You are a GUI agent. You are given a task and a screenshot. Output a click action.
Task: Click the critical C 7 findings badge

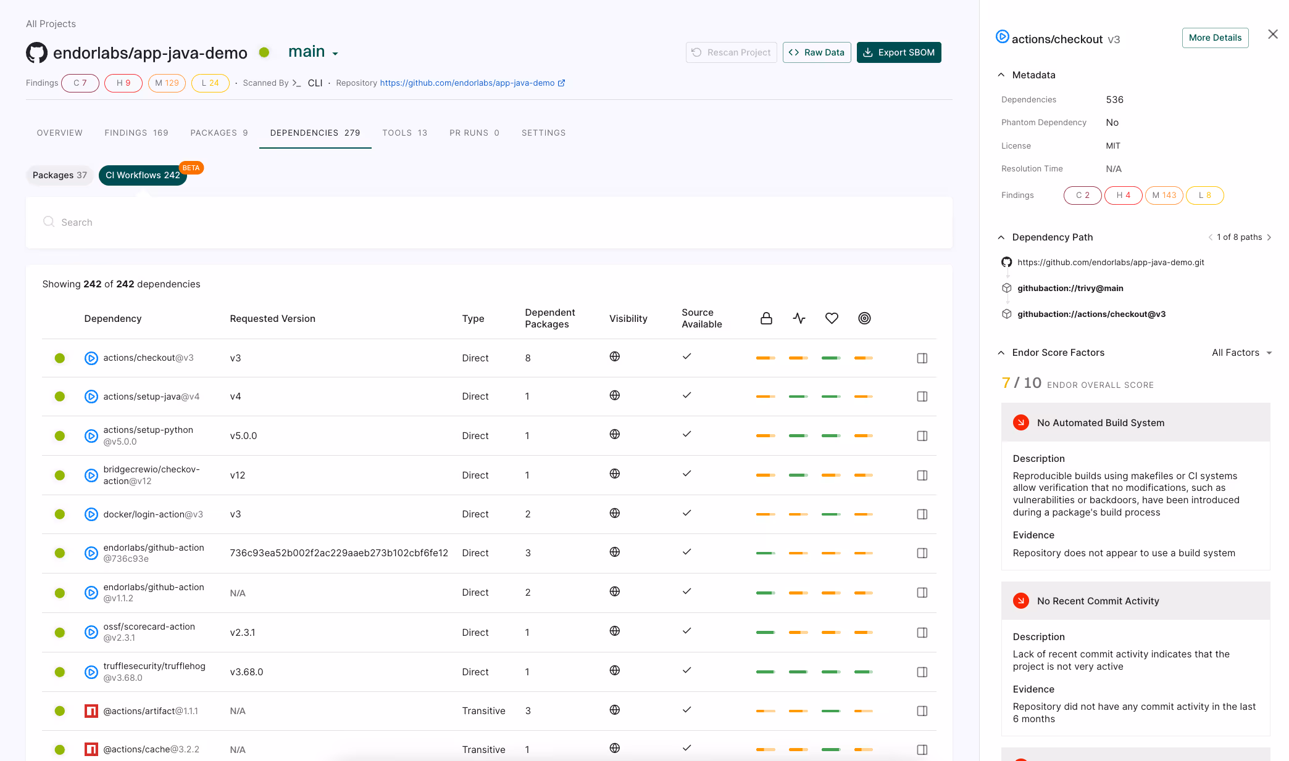(x=80, y=83)
